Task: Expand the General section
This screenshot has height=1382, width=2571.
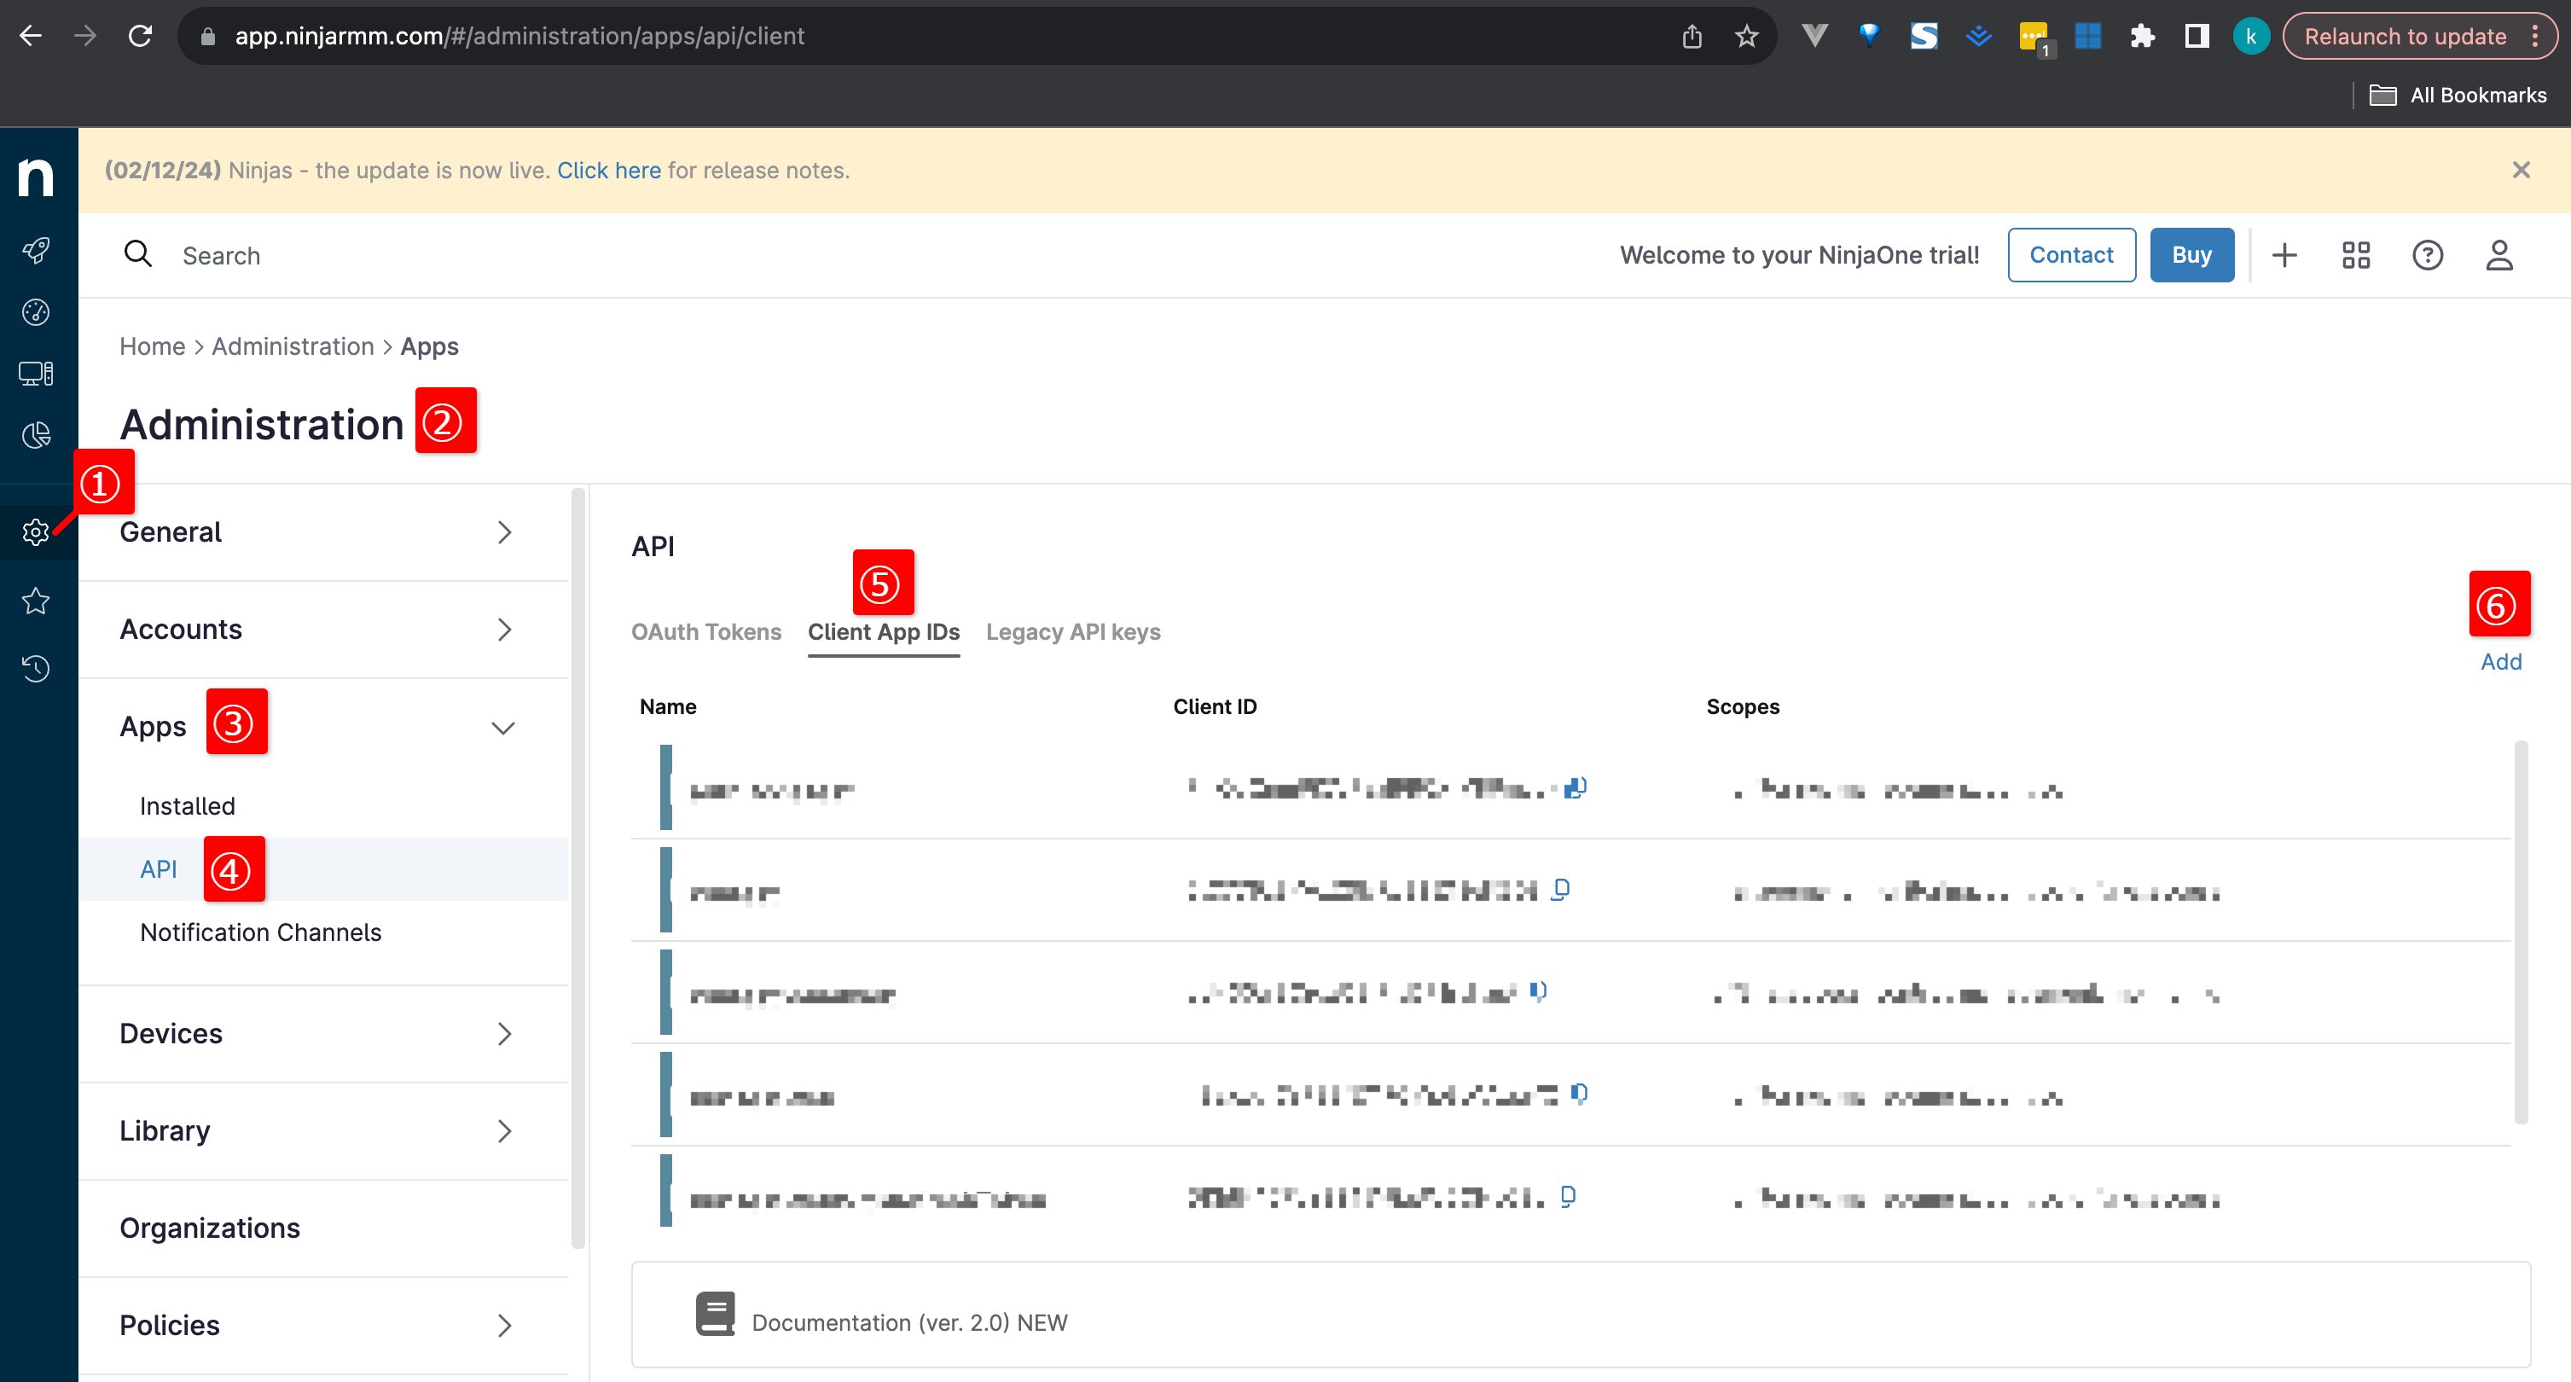Action: pos(323,531)
